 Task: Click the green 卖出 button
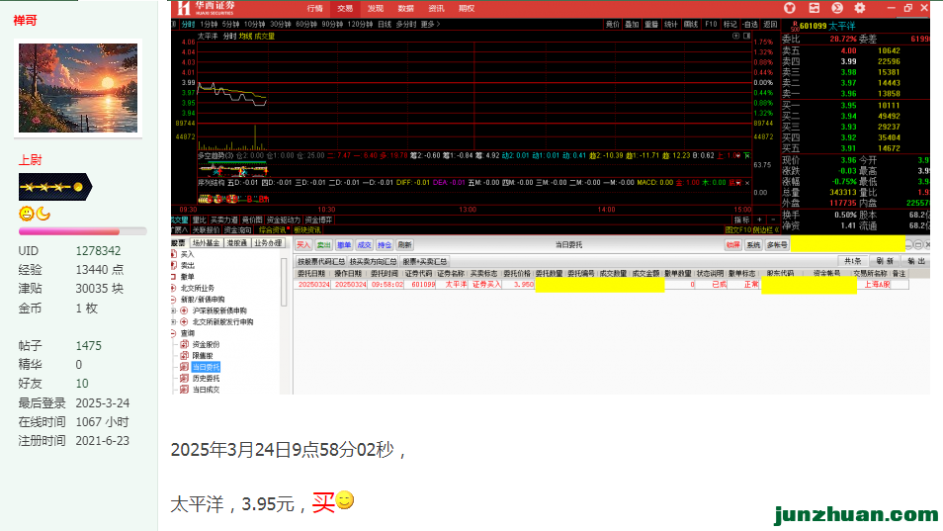(x=323, y=245)
